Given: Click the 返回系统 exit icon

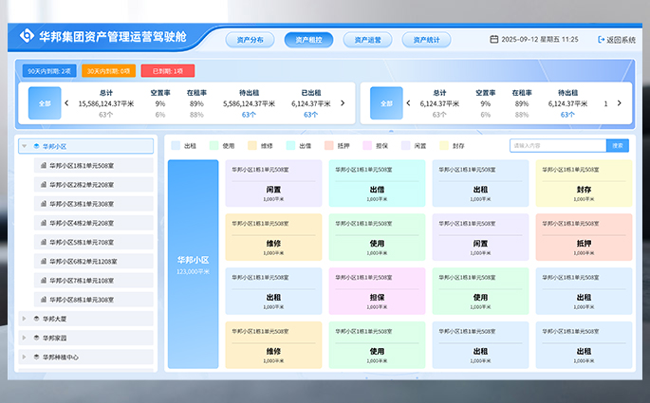Looking at the screenshot, I should 602,40.
